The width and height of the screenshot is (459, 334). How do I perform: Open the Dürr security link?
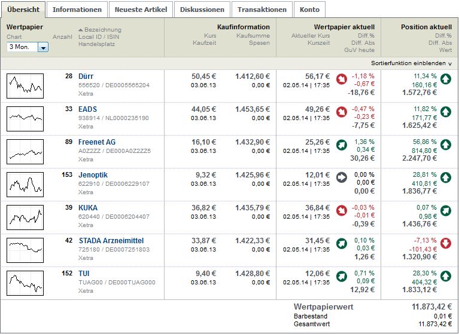pos(86,76)
